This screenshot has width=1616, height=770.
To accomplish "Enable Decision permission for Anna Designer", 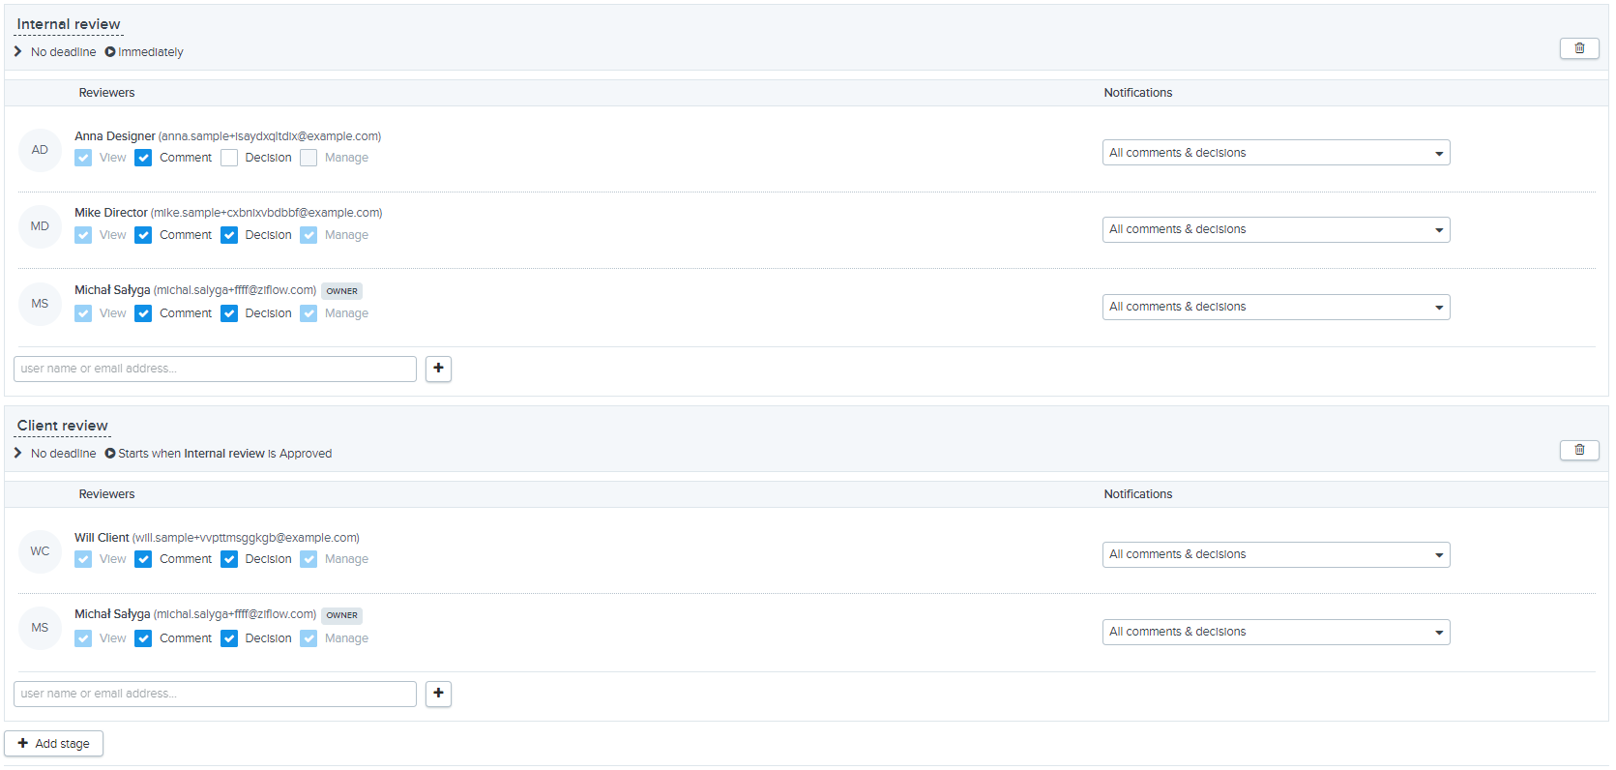I will [x=229, y=158].
